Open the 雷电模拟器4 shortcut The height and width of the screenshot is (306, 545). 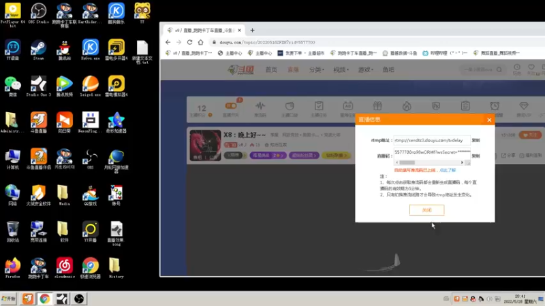(x=116, y=87)
